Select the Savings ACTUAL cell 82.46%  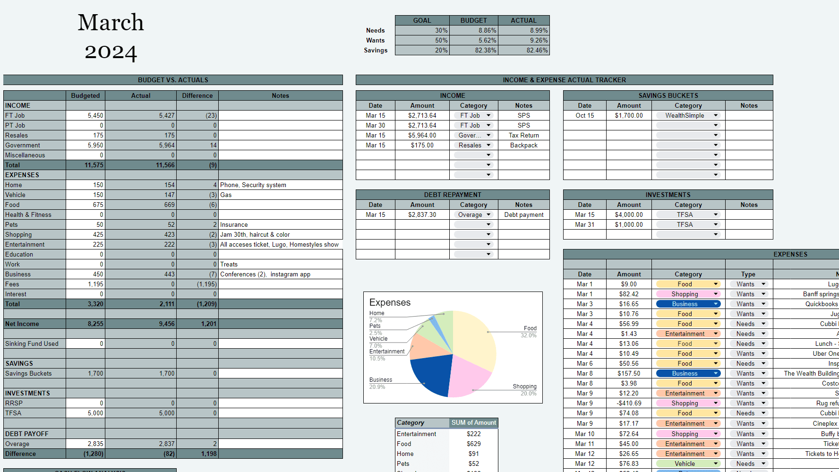(x=524, y=50)
